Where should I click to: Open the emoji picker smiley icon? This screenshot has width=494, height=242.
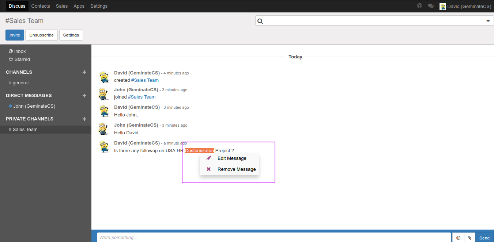(x=458, y=238)
